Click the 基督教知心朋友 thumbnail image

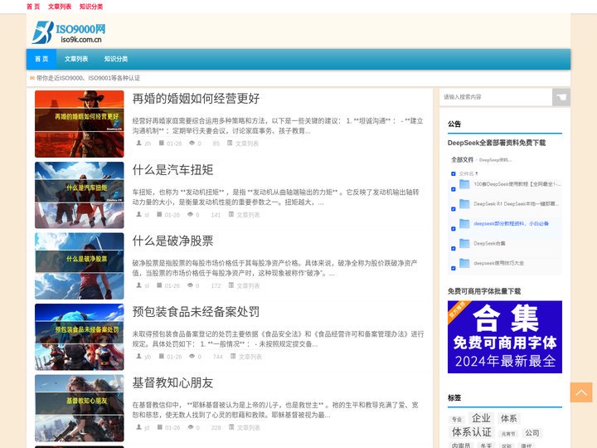pyautogui.click(x=80, y=408)
